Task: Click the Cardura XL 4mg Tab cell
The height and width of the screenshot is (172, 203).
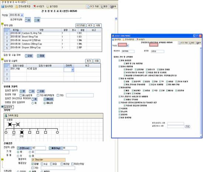Action: (41, 34)
